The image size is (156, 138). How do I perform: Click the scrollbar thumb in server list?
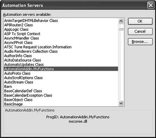[121, 29]
